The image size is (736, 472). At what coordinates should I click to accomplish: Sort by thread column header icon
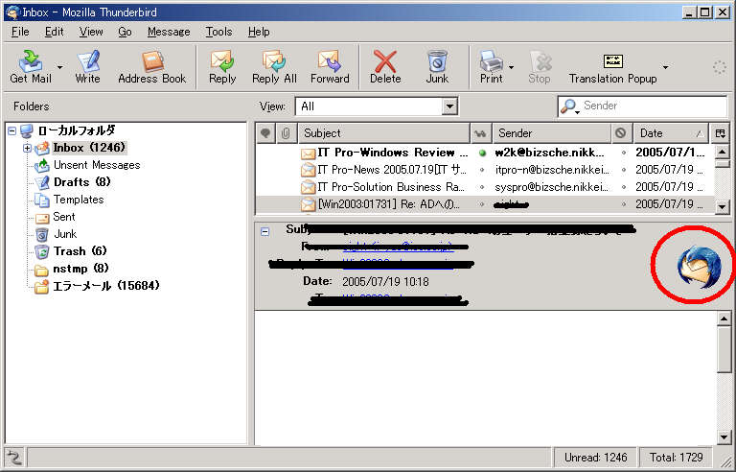(265, 133)
